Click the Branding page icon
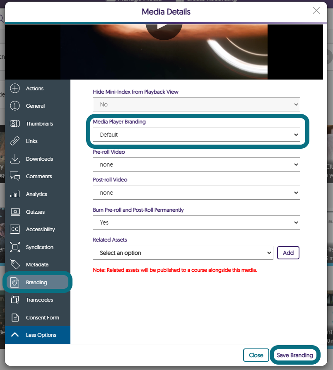 pyautogui.click(x=14, y=282)
